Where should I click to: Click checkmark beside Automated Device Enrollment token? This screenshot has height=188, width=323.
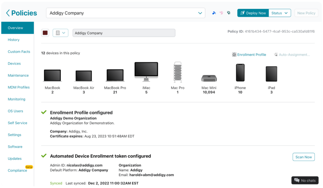[44, 156]
